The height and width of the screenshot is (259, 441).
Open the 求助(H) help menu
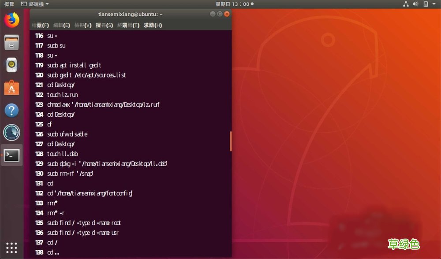click(x=153, y=25)
